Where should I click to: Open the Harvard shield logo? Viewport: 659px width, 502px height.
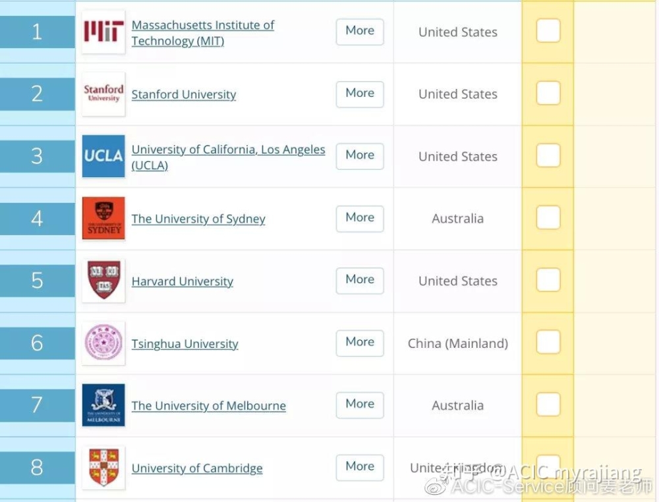point(103,280)
